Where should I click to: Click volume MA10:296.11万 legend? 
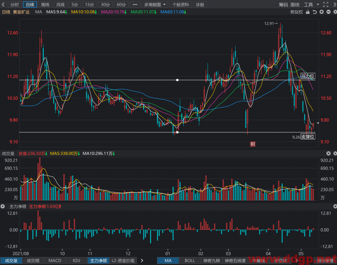(99, 153)
